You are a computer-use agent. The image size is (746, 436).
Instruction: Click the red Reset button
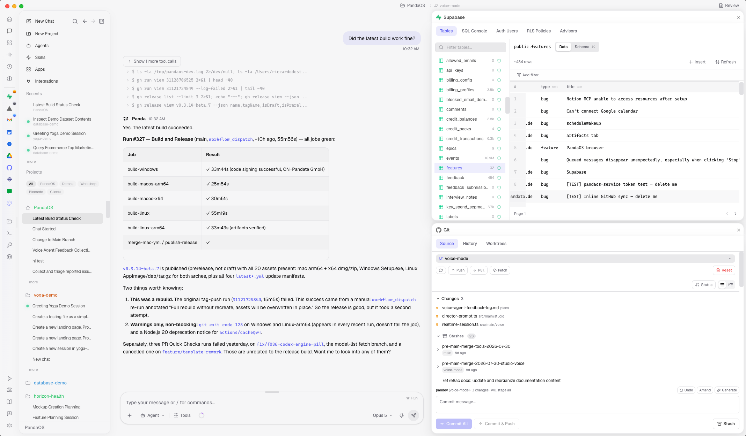pyautogui.click(x=724, y=270)
